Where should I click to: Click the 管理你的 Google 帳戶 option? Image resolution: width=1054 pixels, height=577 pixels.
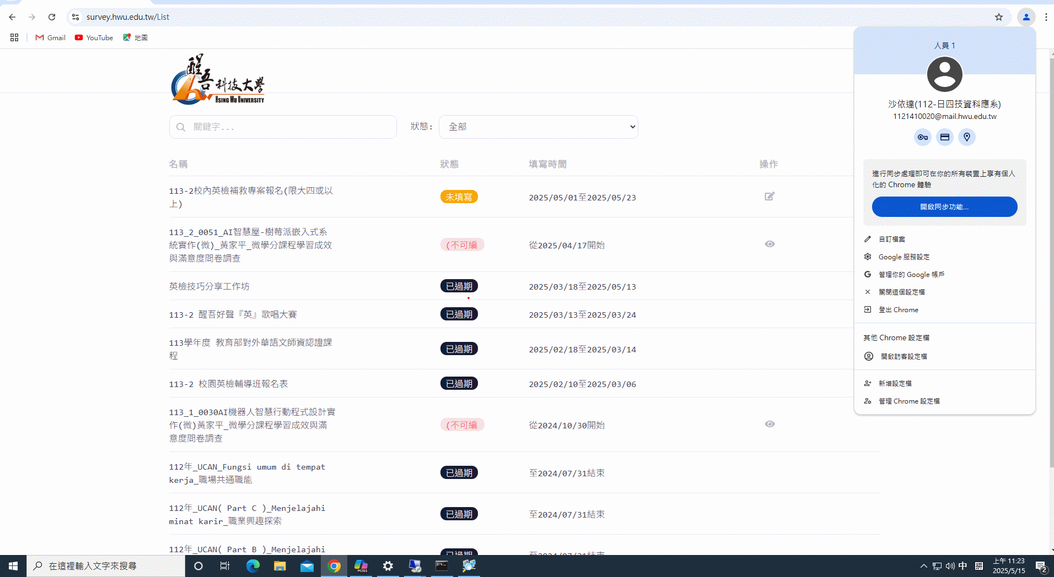pos(911,275)
